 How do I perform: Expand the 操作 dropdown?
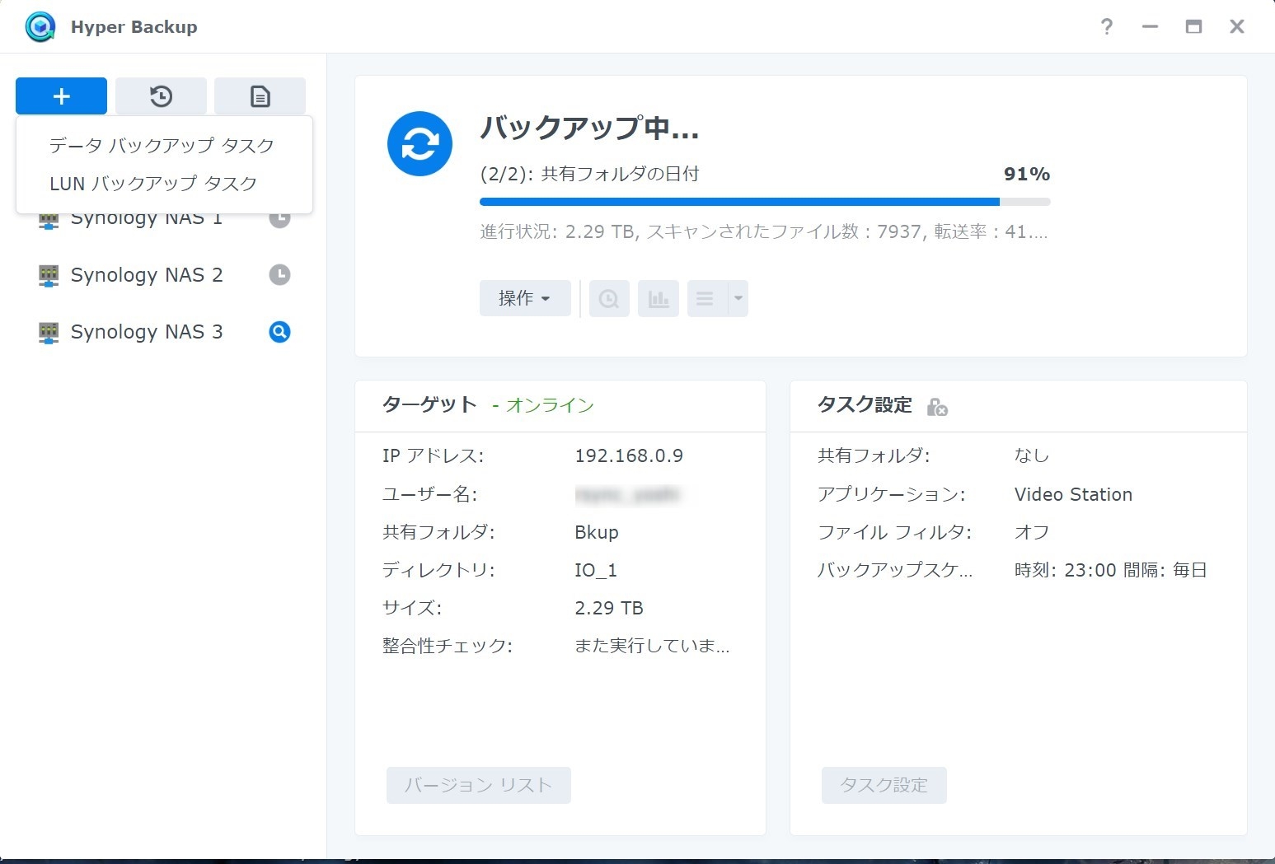pos(524,299)
